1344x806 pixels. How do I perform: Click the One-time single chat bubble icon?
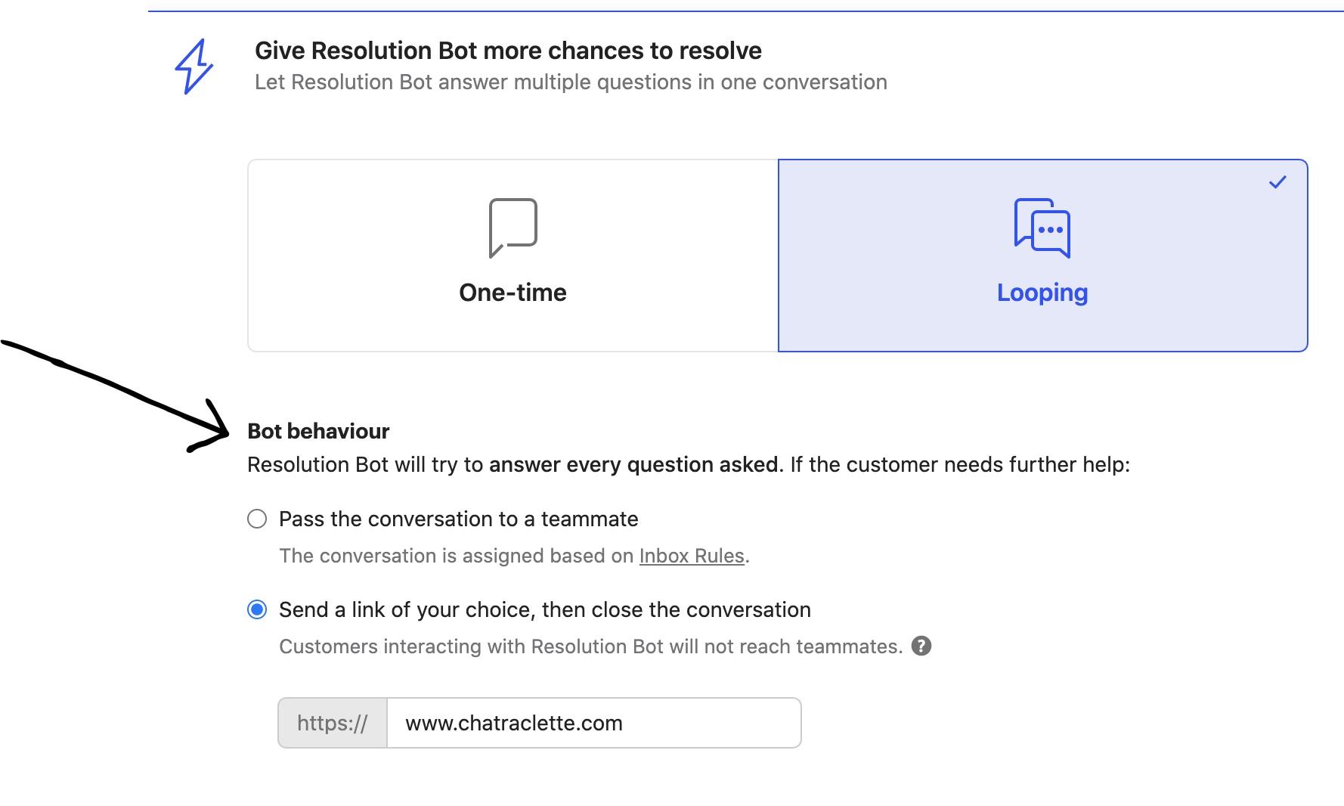point(513,228)
